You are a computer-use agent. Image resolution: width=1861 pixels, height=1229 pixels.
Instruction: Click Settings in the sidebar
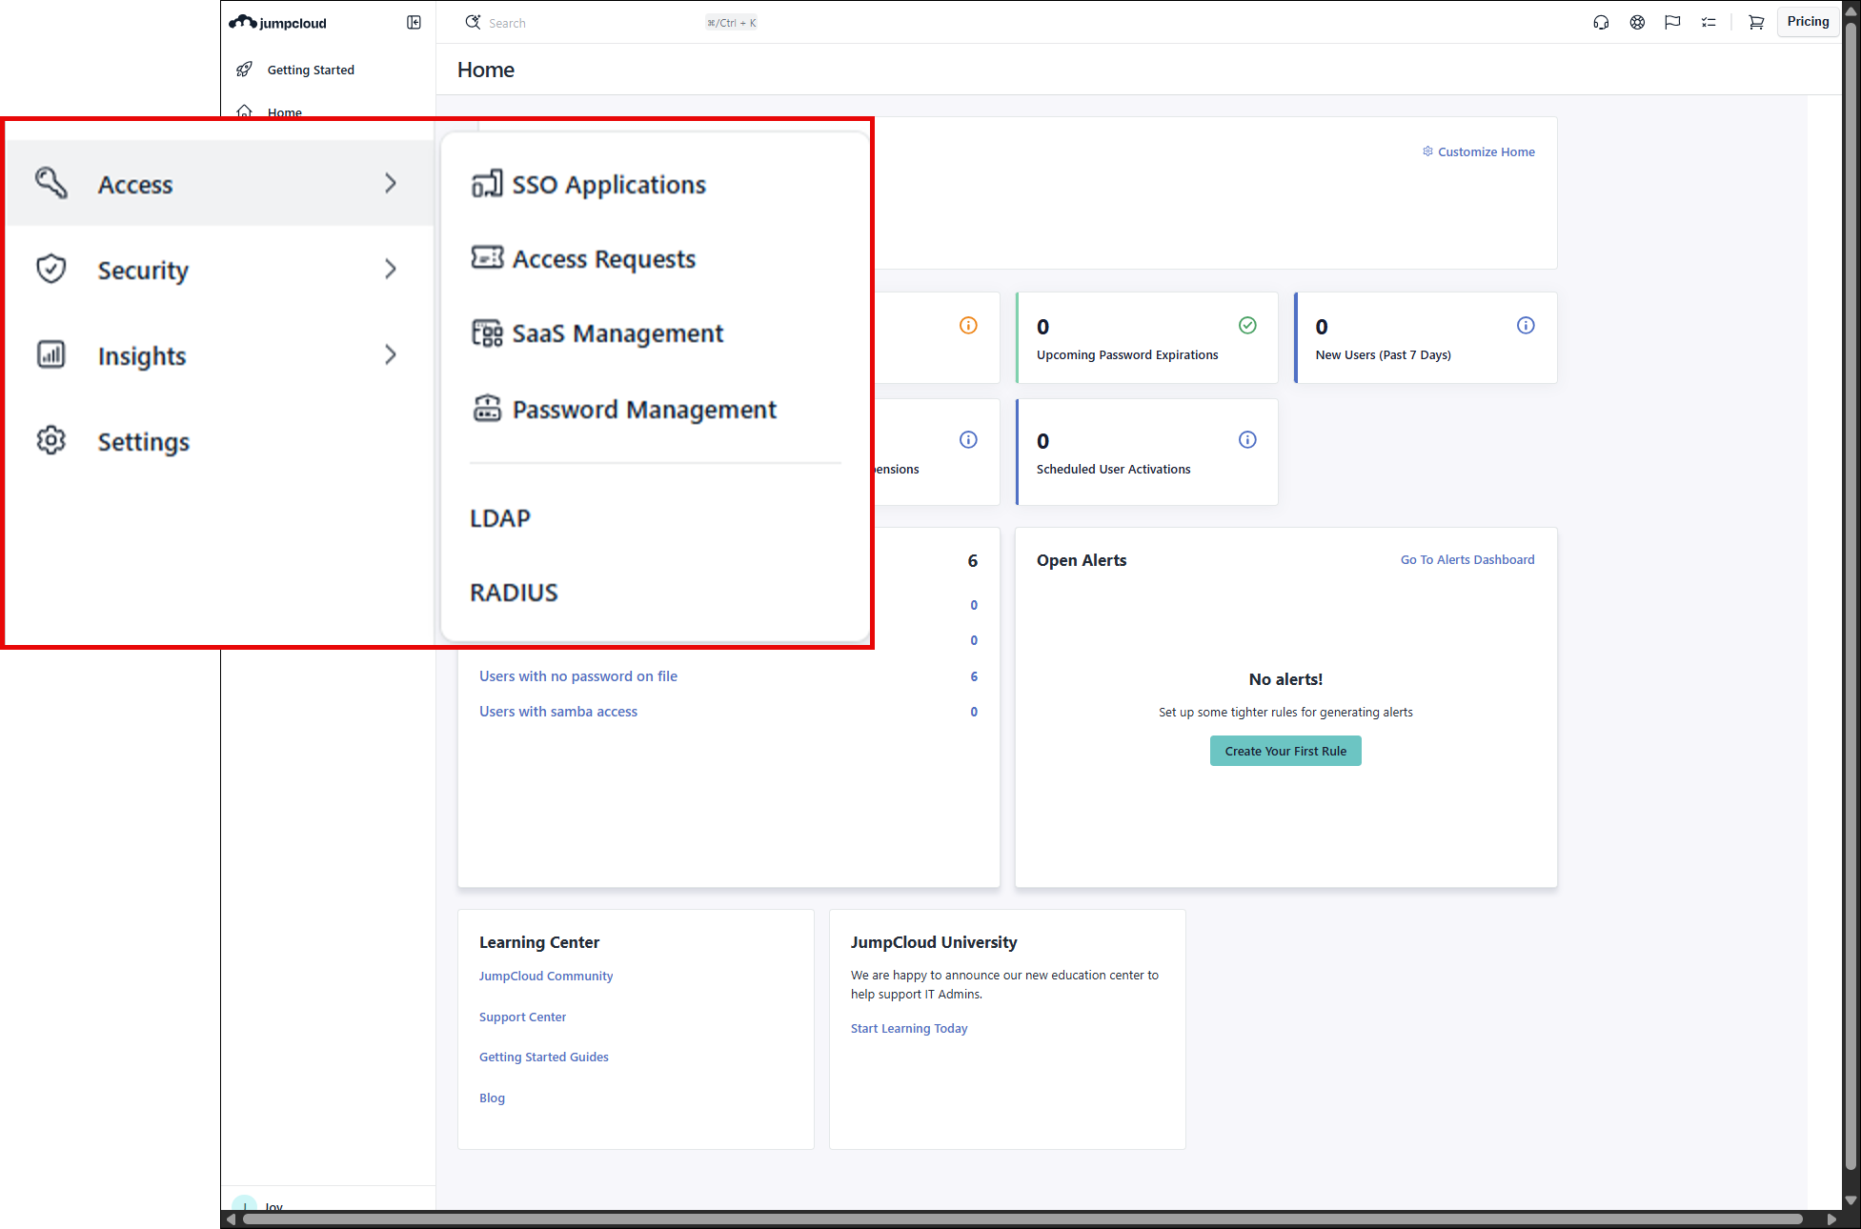click(x=143, y=442)
